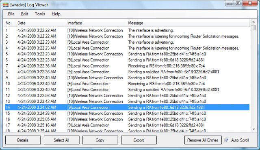The width and height of the screenshot is (260, 150).
Task: Close the Log Viewer window
Action: (250, 4)
